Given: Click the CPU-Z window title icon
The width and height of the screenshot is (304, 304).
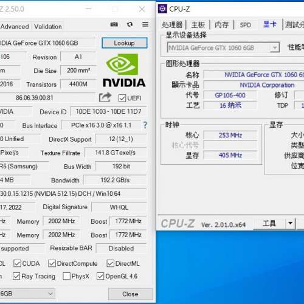Looking at the screenshot, I should point(162,9).
